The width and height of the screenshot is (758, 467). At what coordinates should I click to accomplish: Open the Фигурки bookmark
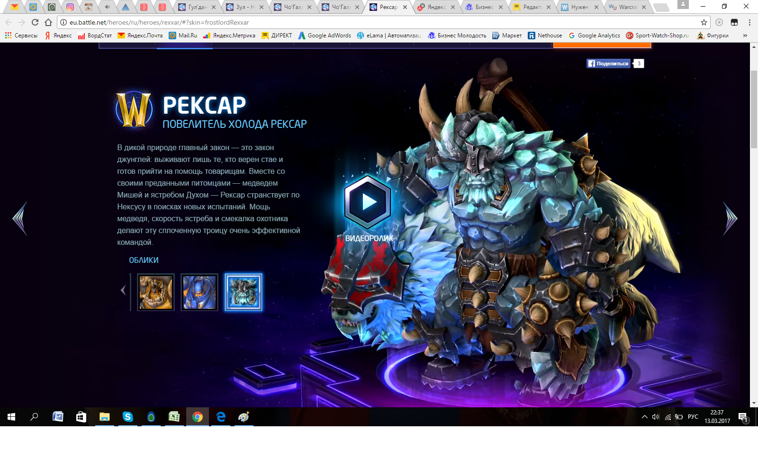713,36
